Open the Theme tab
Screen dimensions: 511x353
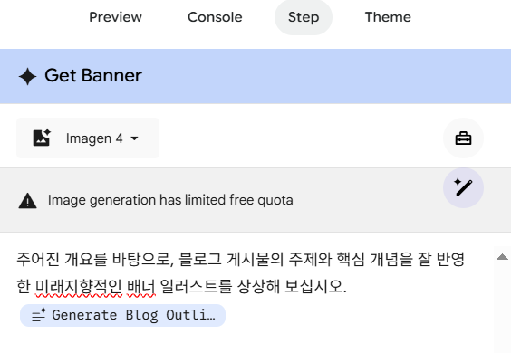[x=388, y=17]
